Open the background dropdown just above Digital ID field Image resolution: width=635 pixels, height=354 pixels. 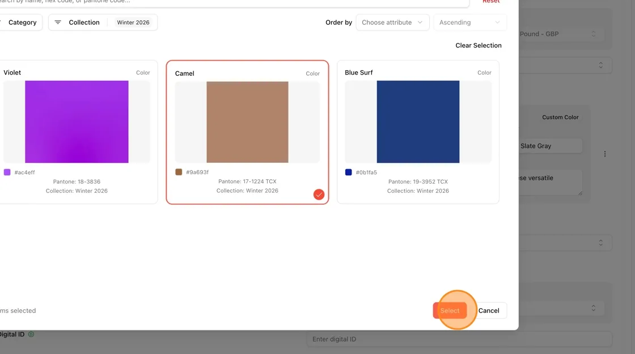[x=561, y=308]
